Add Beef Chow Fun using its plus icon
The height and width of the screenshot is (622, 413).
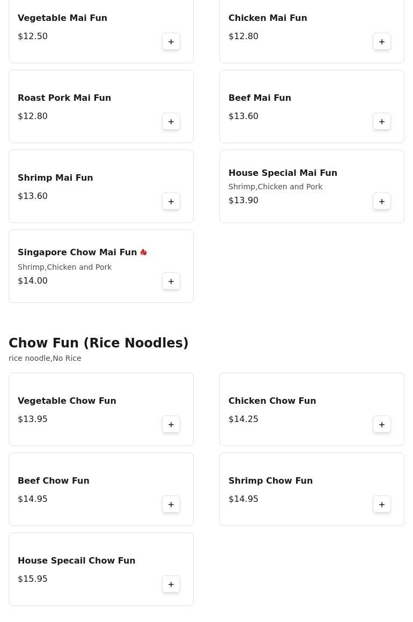point(171,504)
